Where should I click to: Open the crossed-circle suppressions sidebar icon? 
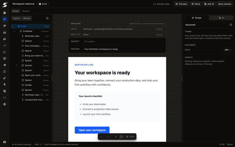coord(5,72)
